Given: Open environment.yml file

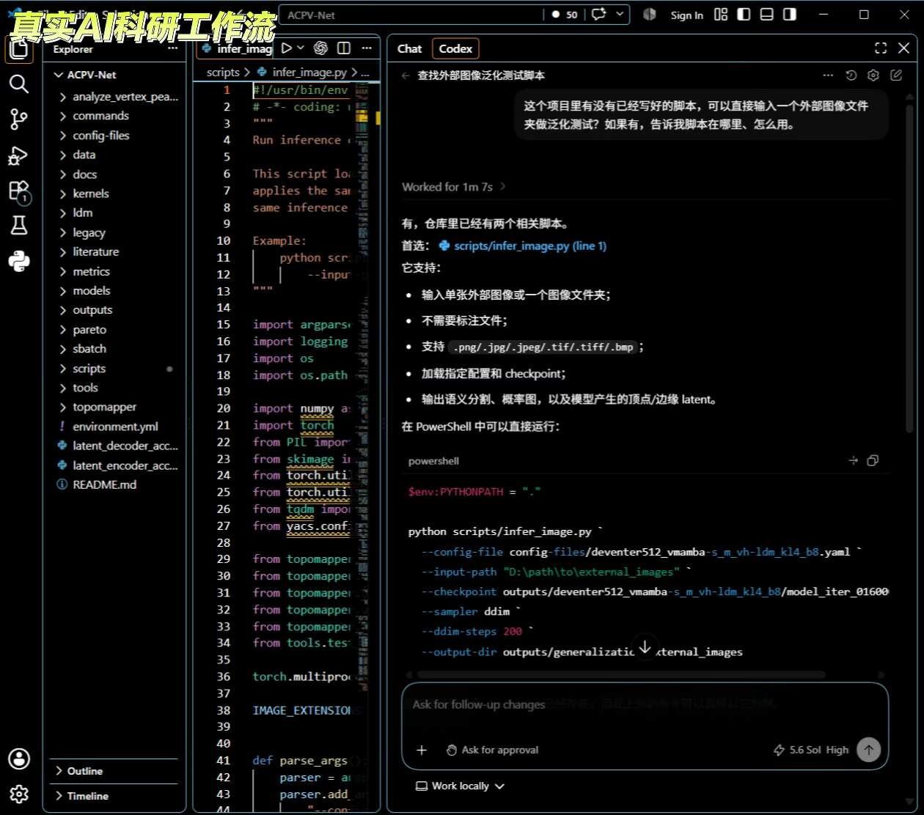Looking at the screenshot, I should pyautogui.click(x=114, y=427).
